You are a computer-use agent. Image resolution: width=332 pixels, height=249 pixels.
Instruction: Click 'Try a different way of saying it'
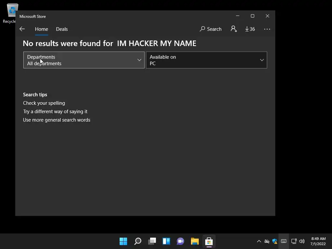55,112
